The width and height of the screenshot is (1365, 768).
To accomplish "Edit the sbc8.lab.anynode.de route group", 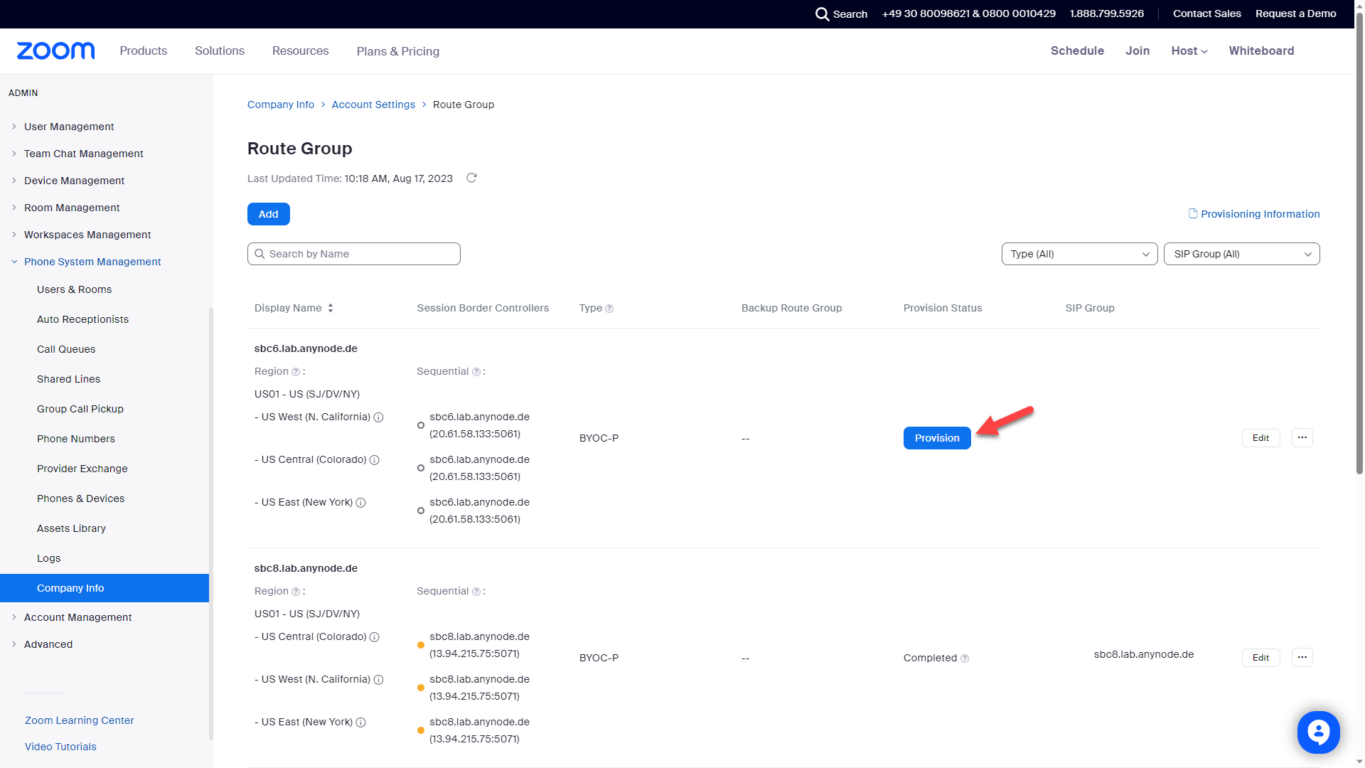I will (1260, 658).
